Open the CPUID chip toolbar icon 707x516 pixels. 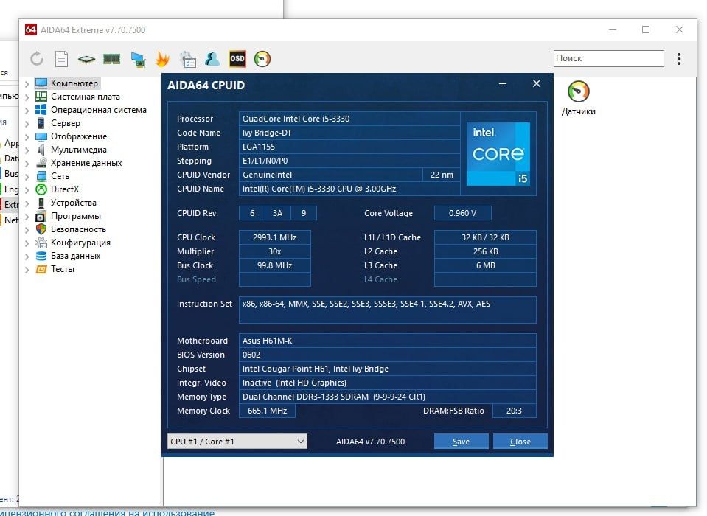86,59
